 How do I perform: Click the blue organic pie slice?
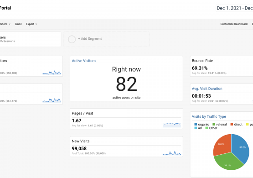240,148
